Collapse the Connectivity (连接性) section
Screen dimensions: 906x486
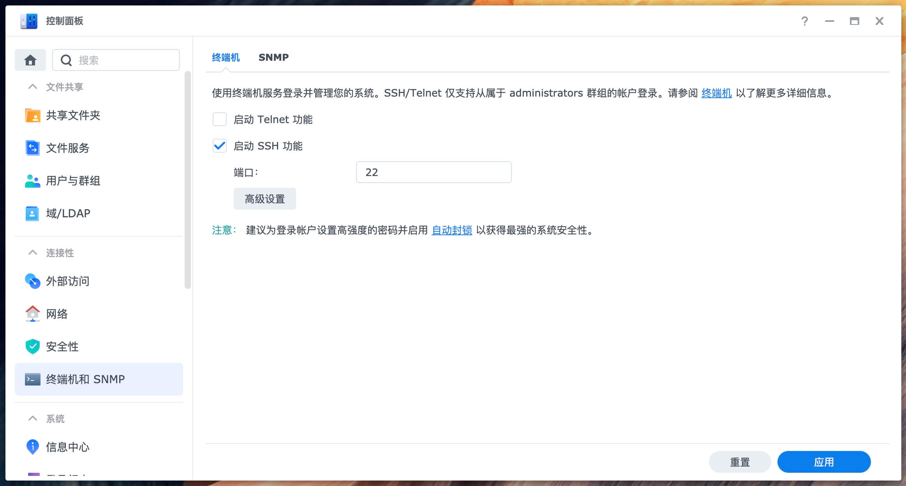tap(33, 253)
